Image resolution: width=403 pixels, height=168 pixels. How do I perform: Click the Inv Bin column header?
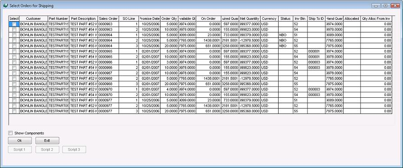pos(300,18)
